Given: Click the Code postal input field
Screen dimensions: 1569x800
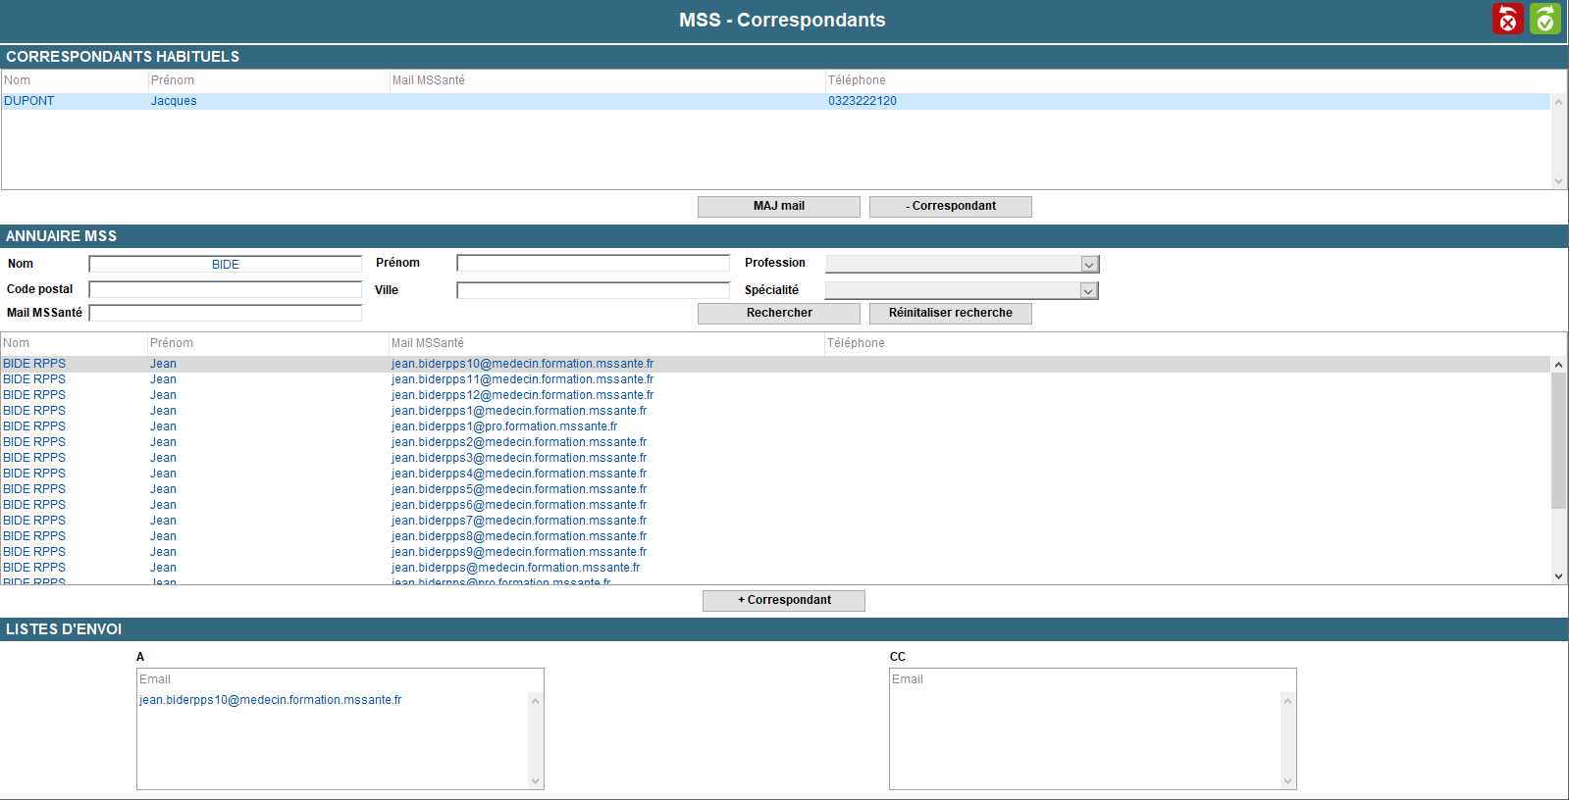Looking at the screenshot, I should click(226, 290).
